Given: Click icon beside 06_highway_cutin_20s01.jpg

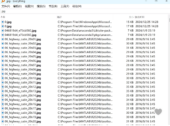Looking at the screenshot, I should tap(3, 39).
